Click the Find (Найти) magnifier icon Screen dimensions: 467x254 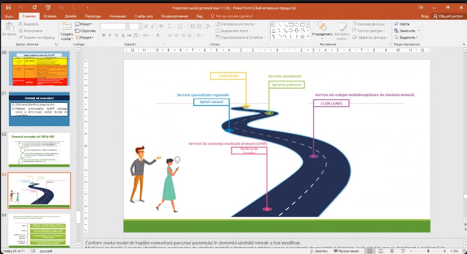396,24
